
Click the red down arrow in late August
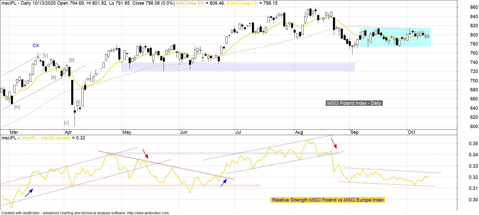point(334,143)
